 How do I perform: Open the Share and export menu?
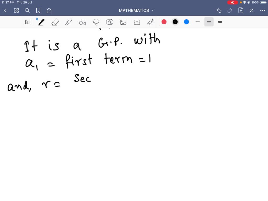(x=49, y=10)
